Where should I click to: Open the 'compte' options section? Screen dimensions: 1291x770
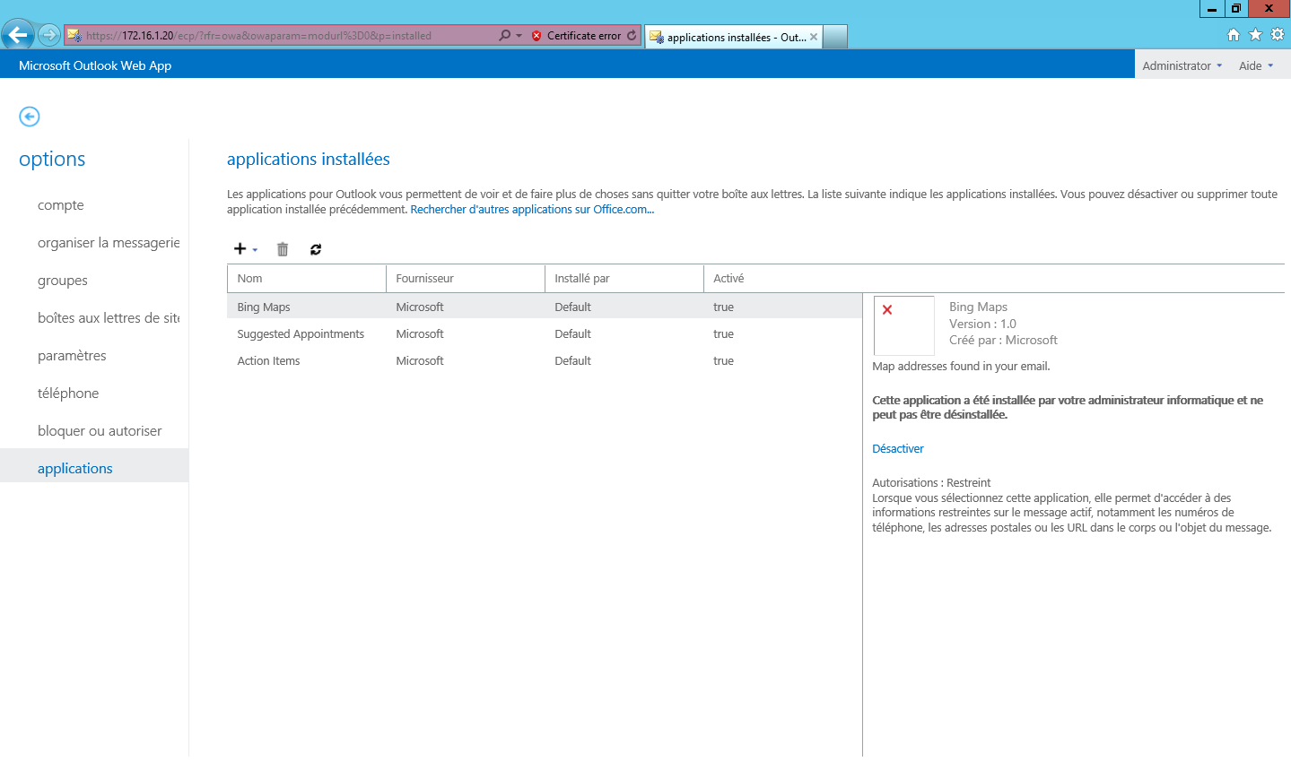[61, 205]
